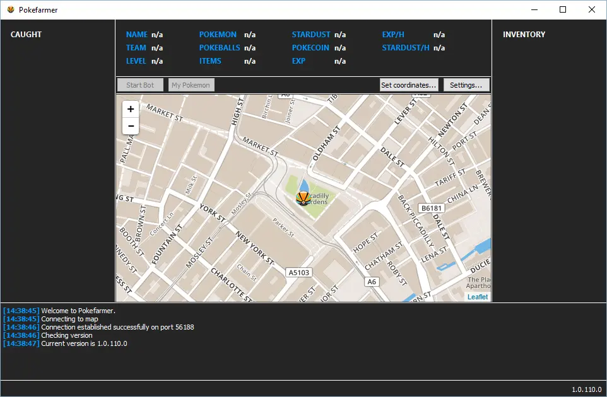Click the HOPE ST label on map
This screenshot has height=397, width=607.
(365, 243)
